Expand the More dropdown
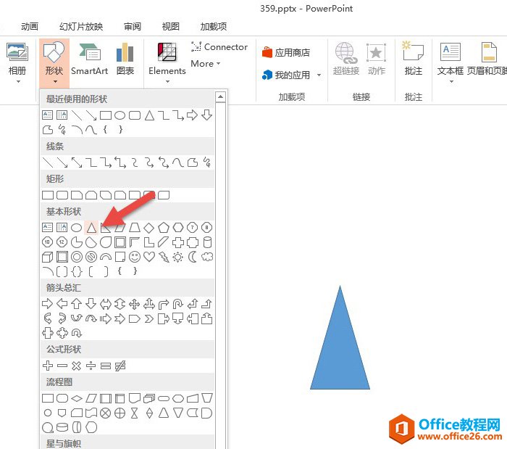The height and width of the screenshot is (449, 507). tap(206, 63)
